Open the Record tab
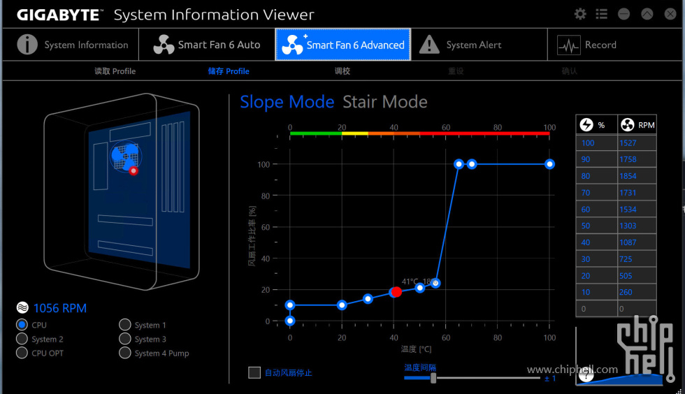 click(x=614, y=45)
